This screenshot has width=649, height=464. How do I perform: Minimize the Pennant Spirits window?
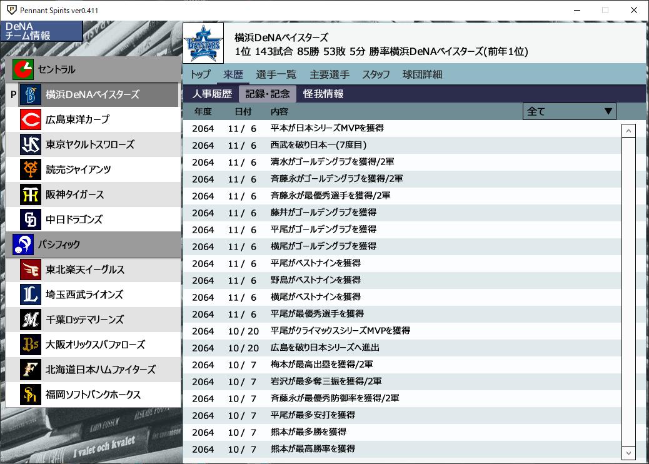tap(577, 10)
